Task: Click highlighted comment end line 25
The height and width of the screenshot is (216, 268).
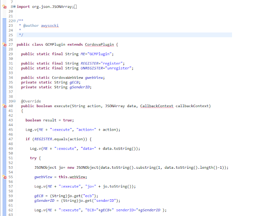Action: point(124,35)
